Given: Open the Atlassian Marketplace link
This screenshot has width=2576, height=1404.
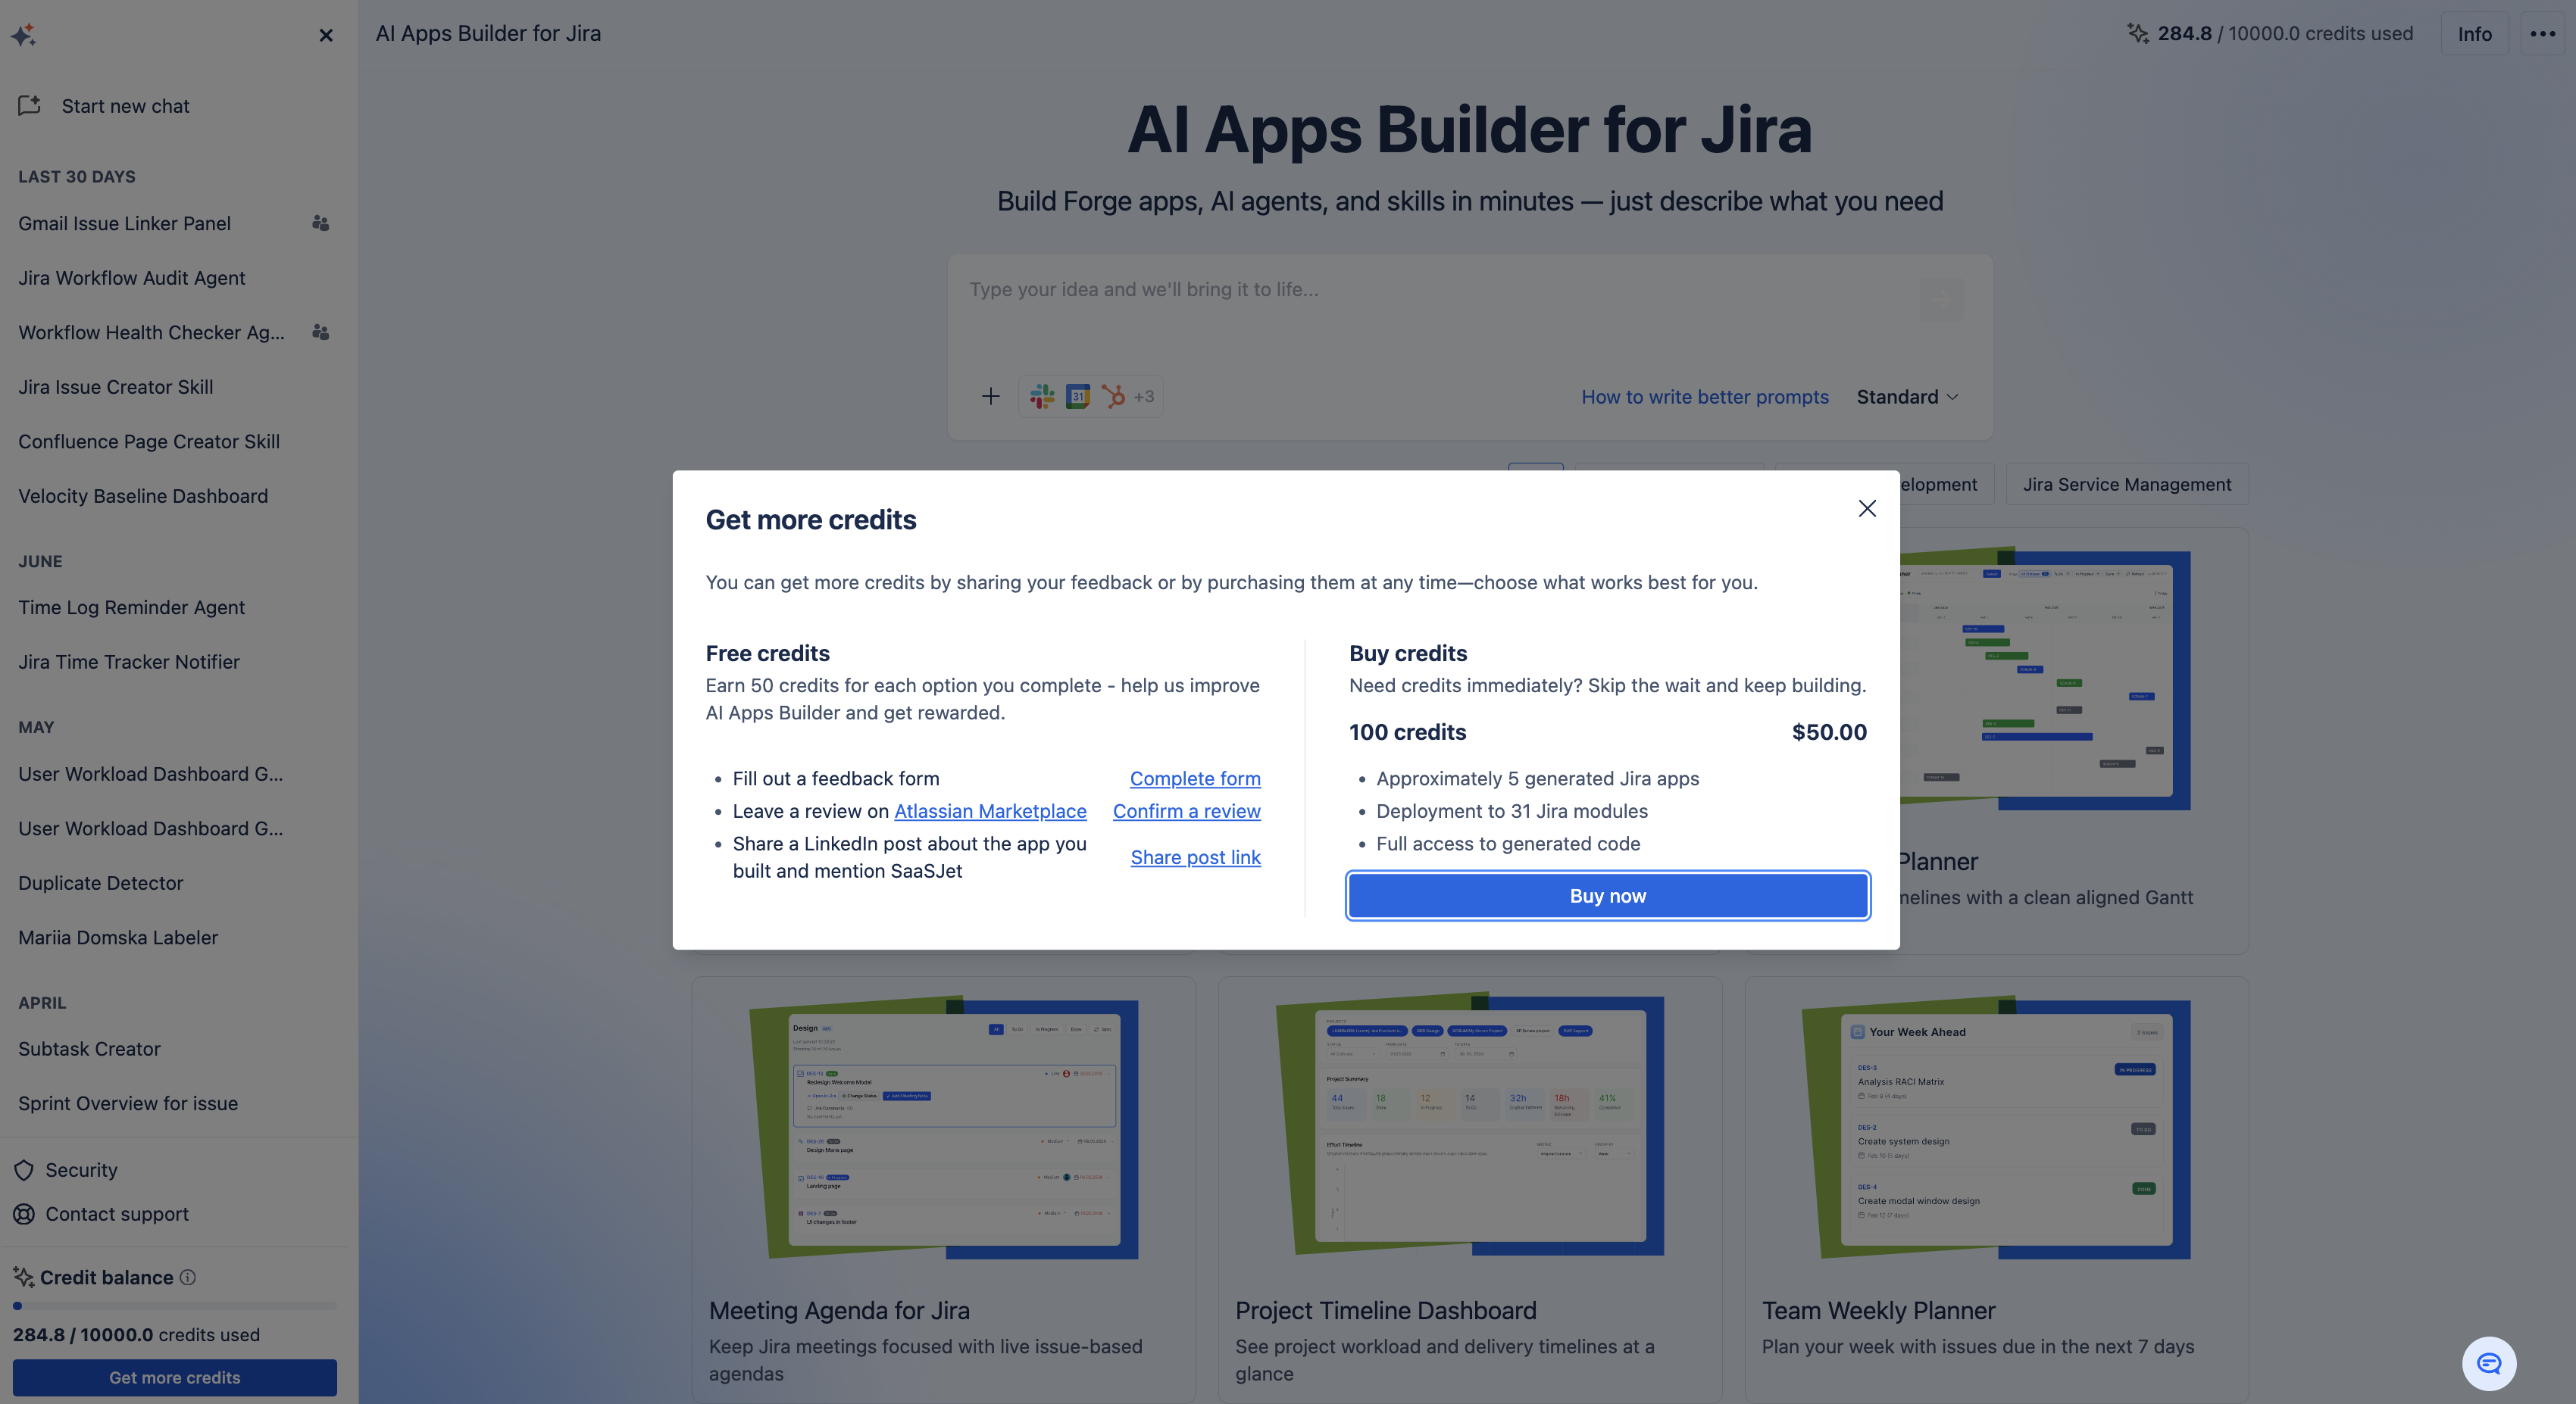Looking at the screenshot, I should (x=989, y=811).
